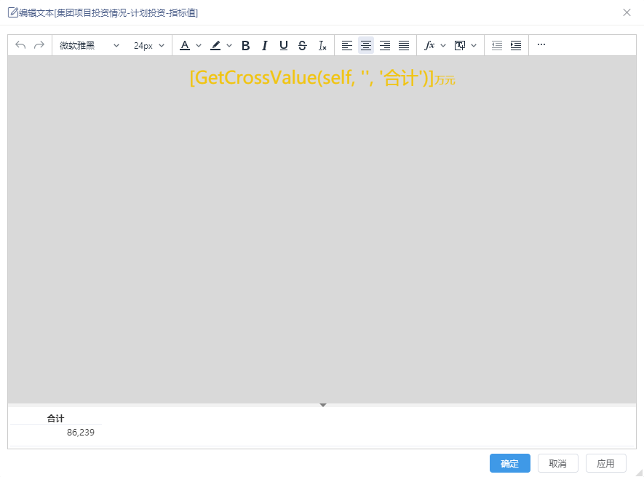Apply changes with the 应用 button

coord(606,463)
